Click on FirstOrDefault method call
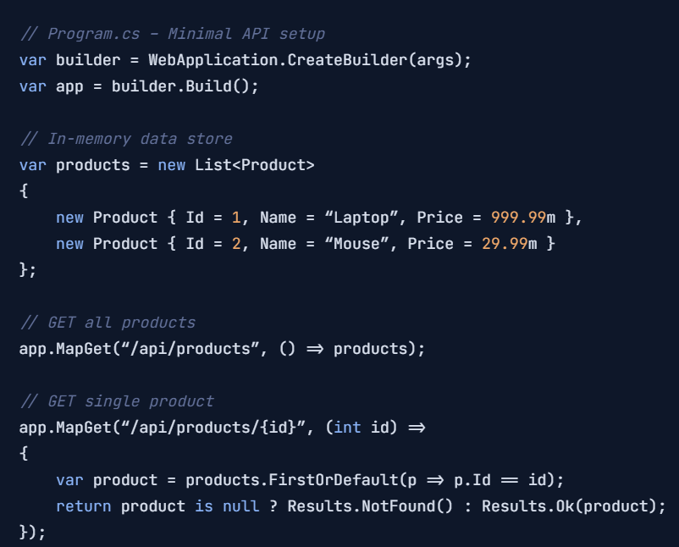This screenshot has height=547, width=679. click(334, 480)
